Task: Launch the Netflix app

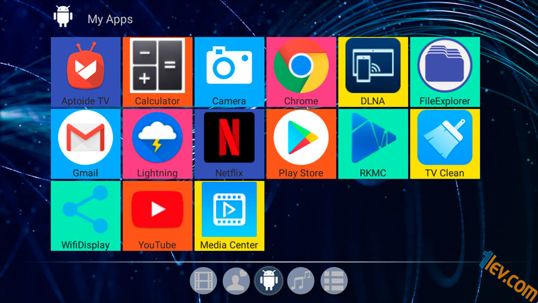Action: (229, 144)
